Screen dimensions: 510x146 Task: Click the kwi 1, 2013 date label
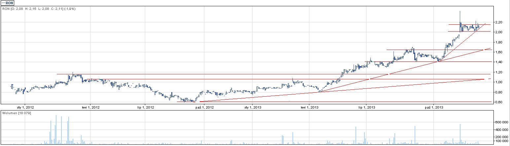pyautogui.click(x=309, y=107)
